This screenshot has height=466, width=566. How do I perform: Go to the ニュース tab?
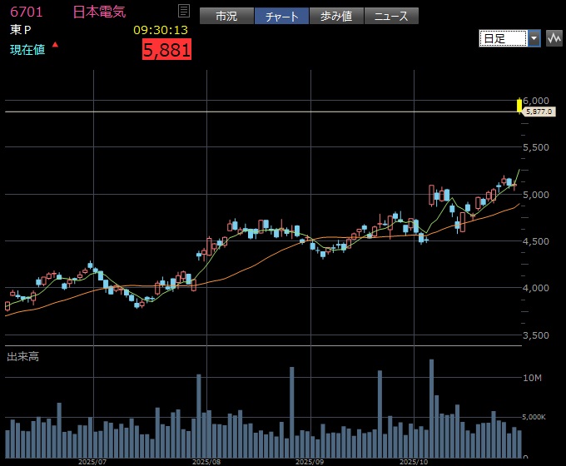pos(391,16)
